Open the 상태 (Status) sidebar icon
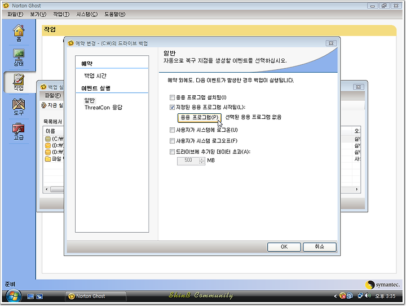This screenshot has height=306, width=406. point(19,57)
